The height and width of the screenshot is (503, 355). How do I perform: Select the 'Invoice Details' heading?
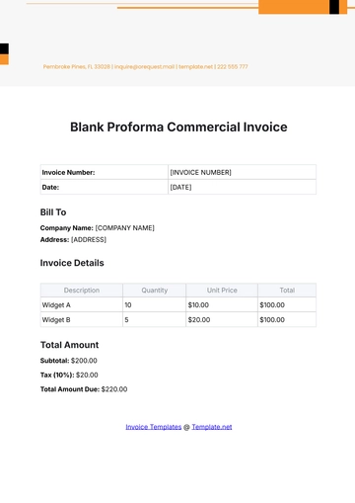coord(72,263)
